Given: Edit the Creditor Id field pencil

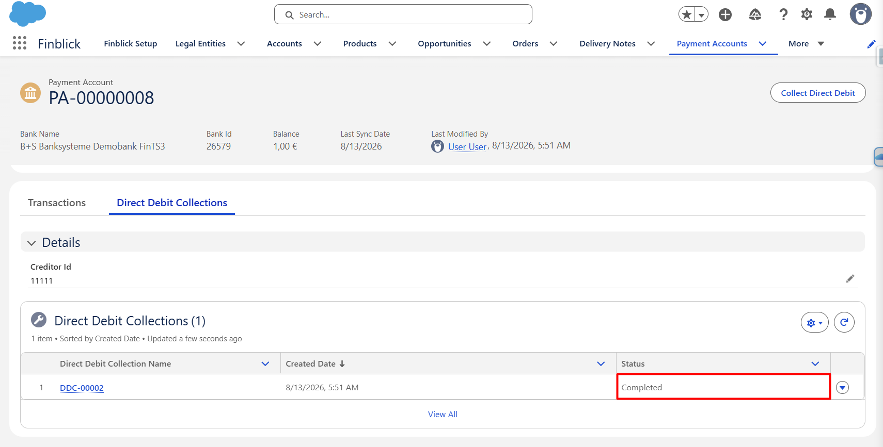Looking at the screenshot, I should (850, 278).
